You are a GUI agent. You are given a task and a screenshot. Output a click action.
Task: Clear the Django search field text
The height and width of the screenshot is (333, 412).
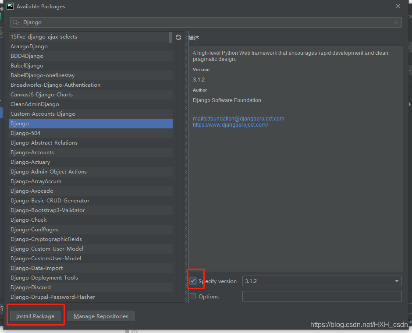click(x=396, y=23)
